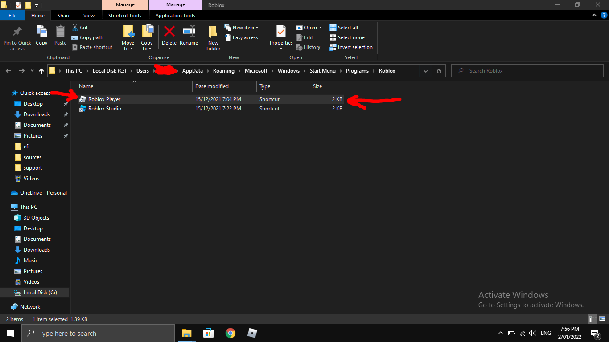Open the Open dropdown in ribbon

pos(309,28)
